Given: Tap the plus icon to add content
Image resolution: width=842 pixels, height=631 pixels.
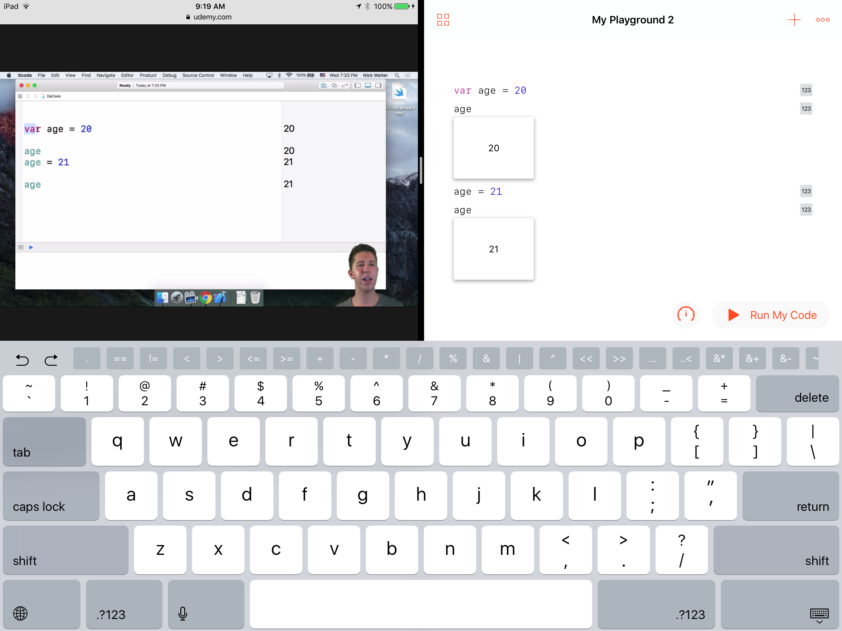Looking at the screenshot, I should (x=794, y=20).
